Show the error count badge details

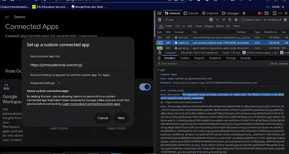pos(261,13)
